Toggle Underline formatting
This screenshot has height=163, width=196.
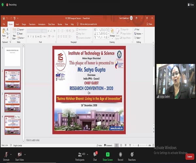pyautogui.click(x=33, y=37)
